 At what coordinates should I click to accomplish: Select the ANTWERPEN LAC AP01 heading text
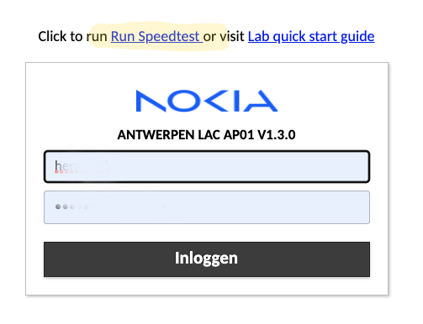point(185,135)
